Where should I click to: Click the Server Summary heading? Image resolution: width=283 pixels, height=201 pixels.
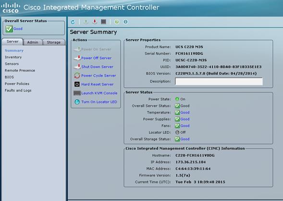93,32
